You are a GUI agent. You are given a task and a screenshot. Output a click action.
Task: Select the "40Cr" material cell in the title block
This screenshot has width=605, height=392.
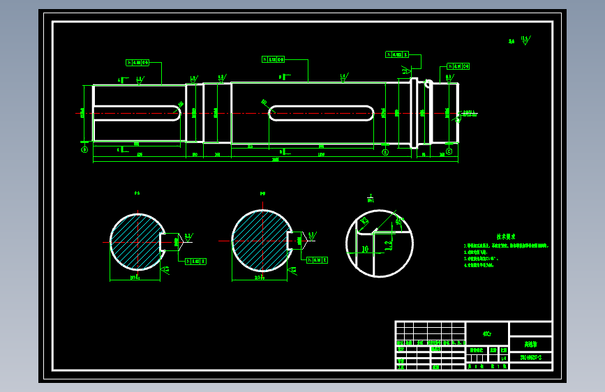(x=487, y=333)
